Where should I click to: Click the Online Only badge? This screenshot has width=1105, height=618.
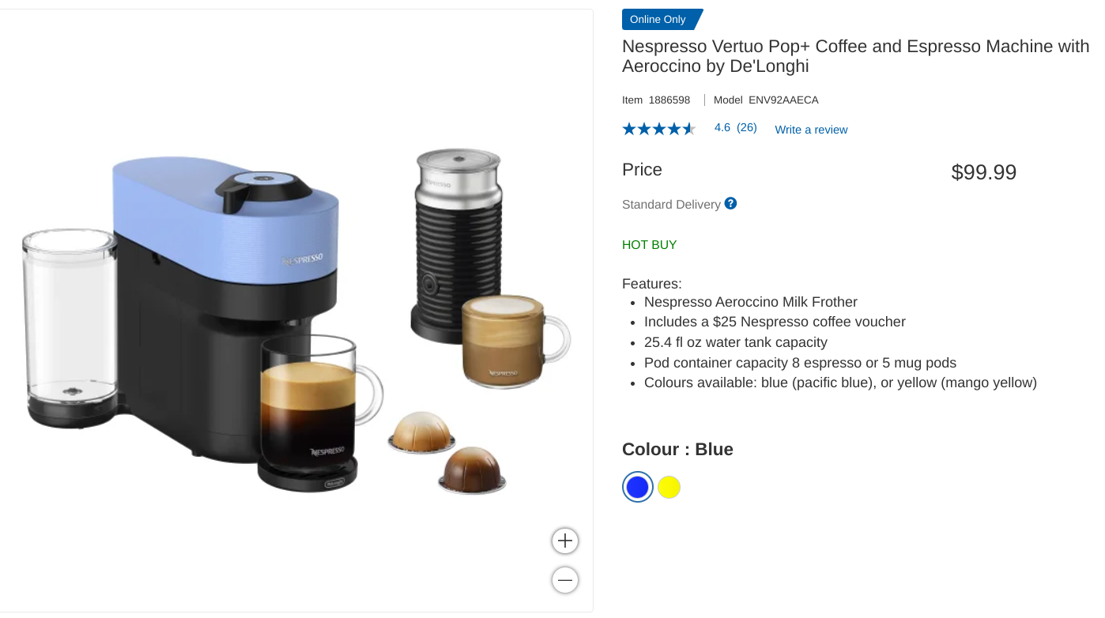tap(662, 19)
